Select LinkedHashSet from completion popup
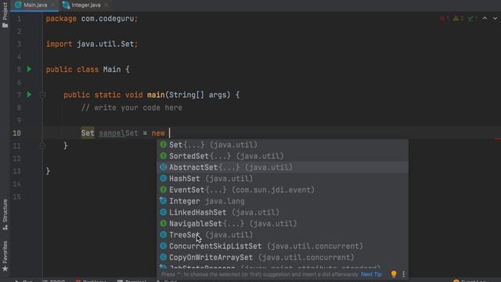501x282 pixels. coord(283,212)
